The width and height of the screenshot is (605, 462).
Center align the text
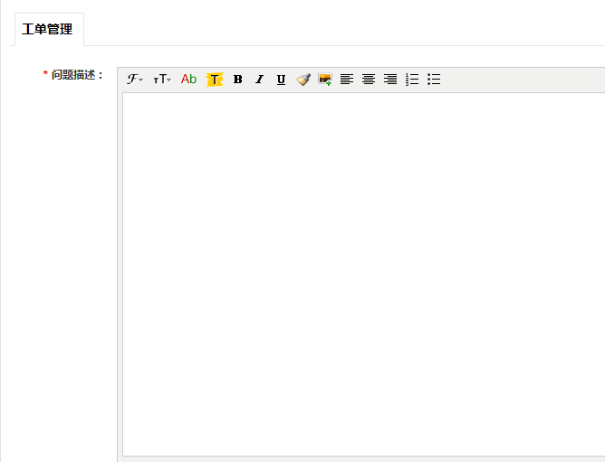369,80
